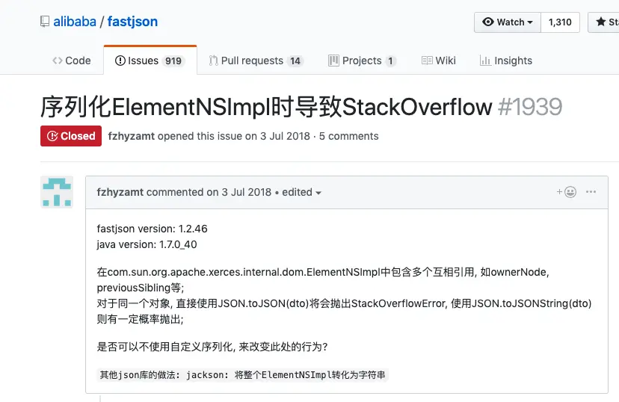Click the Code tab angle-brackets icon
Viewport: 619px width, 402px height.
pyautogui.click(x=58, y=61)
